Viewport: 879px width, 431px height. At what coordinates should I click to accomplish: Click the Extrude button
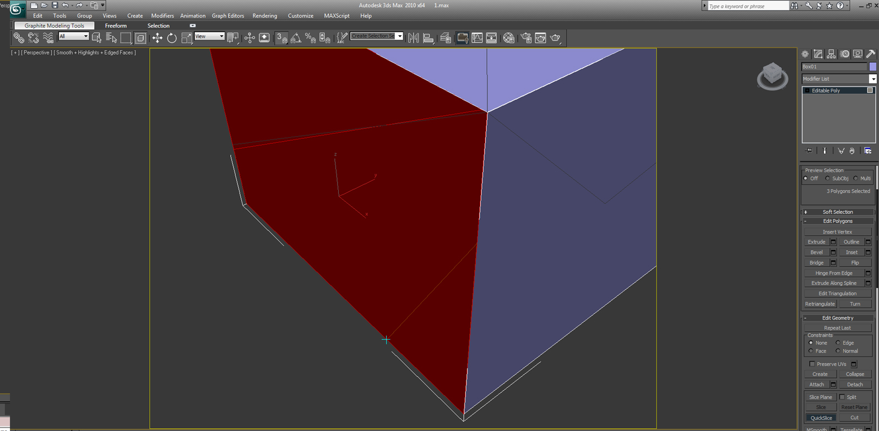point(816,242)
